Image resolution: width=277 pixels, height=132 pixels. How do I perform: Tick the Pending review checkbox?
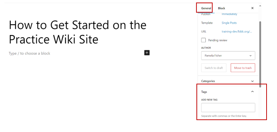click(x=204, y=40)
